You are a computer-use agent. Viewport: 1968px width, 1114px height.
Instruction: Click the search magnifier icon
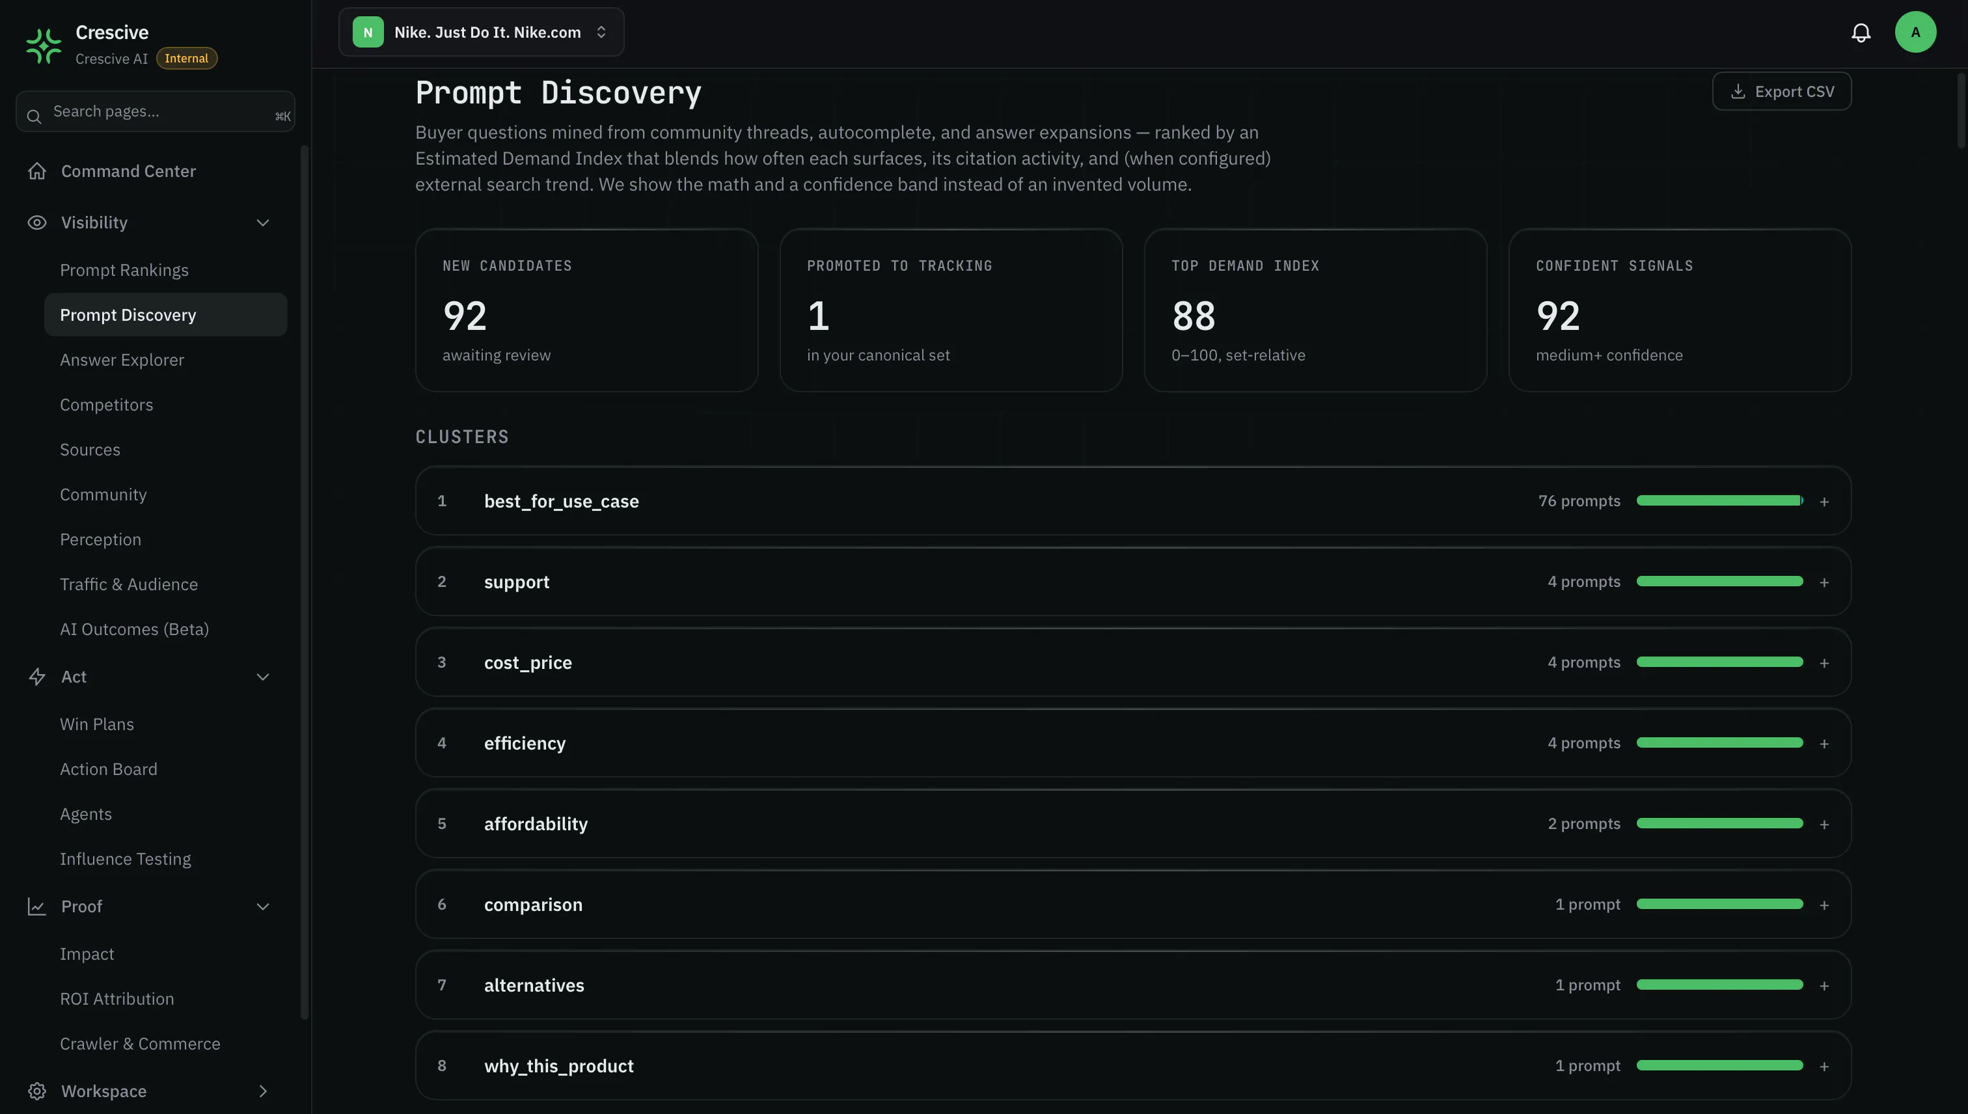click(34, 116)
